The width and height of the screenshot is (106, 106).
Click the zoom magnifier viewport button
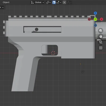point(101,30)
